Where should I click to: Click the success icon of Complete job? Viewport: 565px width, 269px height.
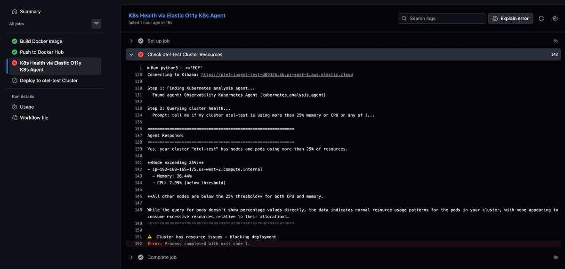[x=141, y=257]
